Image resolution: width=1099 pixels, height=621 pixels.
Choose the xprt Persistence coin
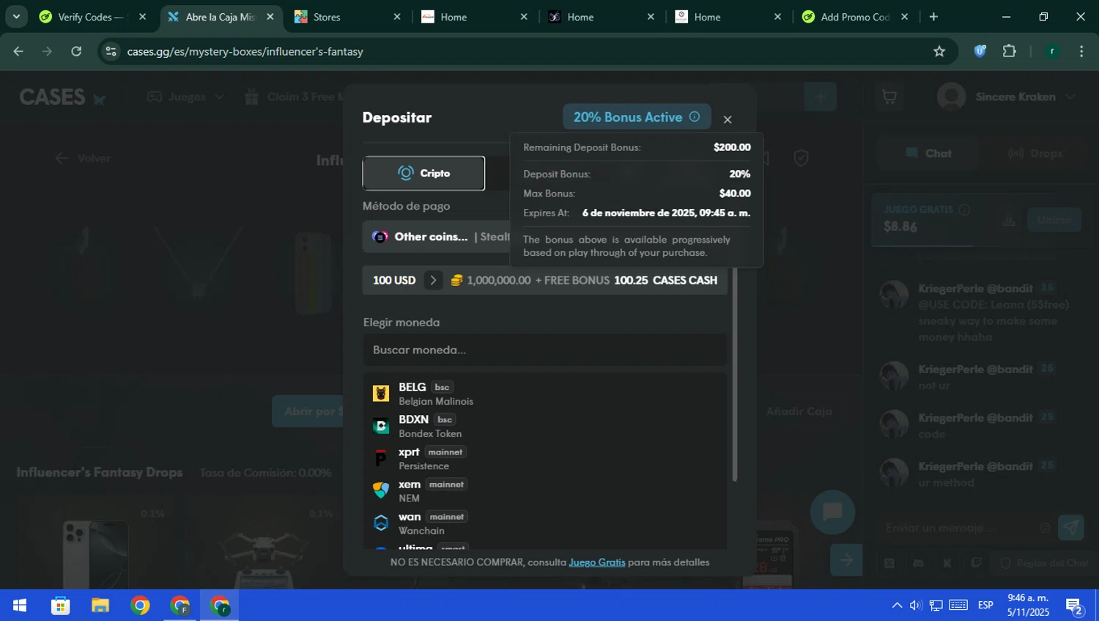(x=544, y=458)
